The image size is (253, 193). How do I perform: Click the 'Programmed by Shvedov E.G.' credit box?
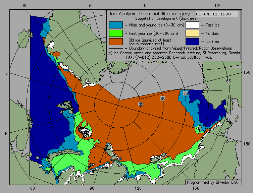[213, 182]
